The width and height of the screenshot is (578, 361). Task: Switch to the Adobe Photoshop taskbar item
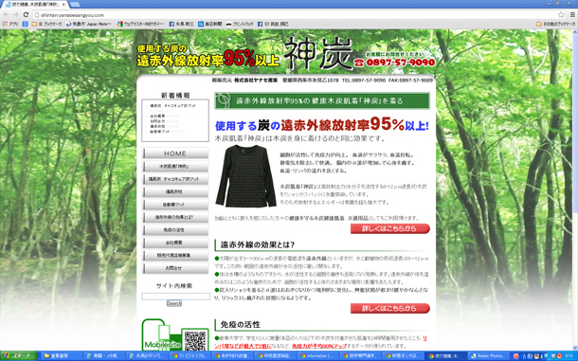click(x=489, y=356)
